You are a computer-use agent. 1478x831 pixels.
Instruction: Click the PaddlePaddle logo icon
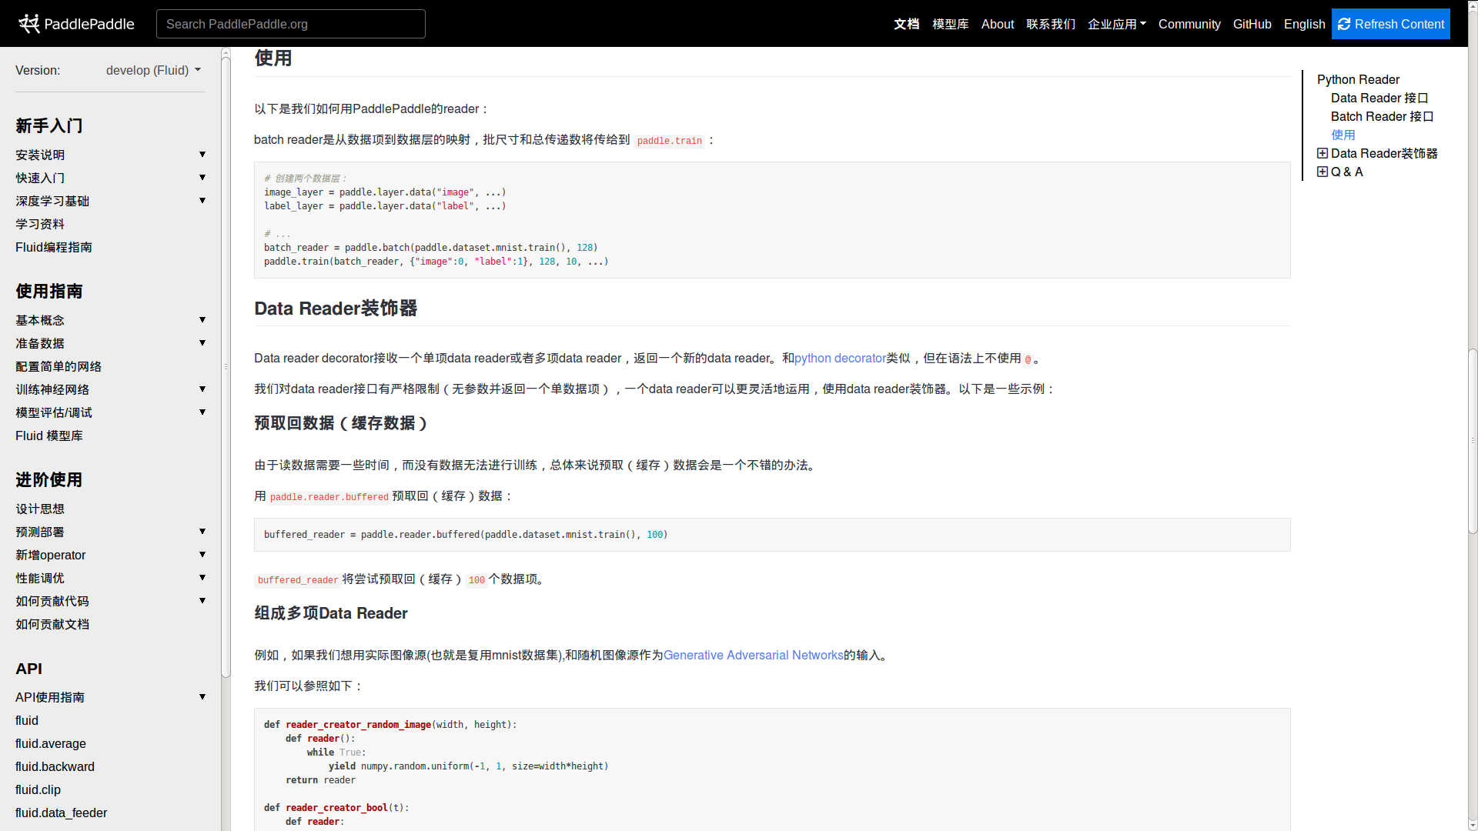click(29, 24)
